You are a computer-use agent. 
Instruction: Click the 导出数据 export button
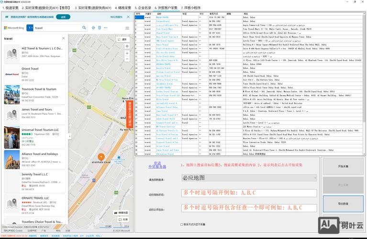coord(343,204)
